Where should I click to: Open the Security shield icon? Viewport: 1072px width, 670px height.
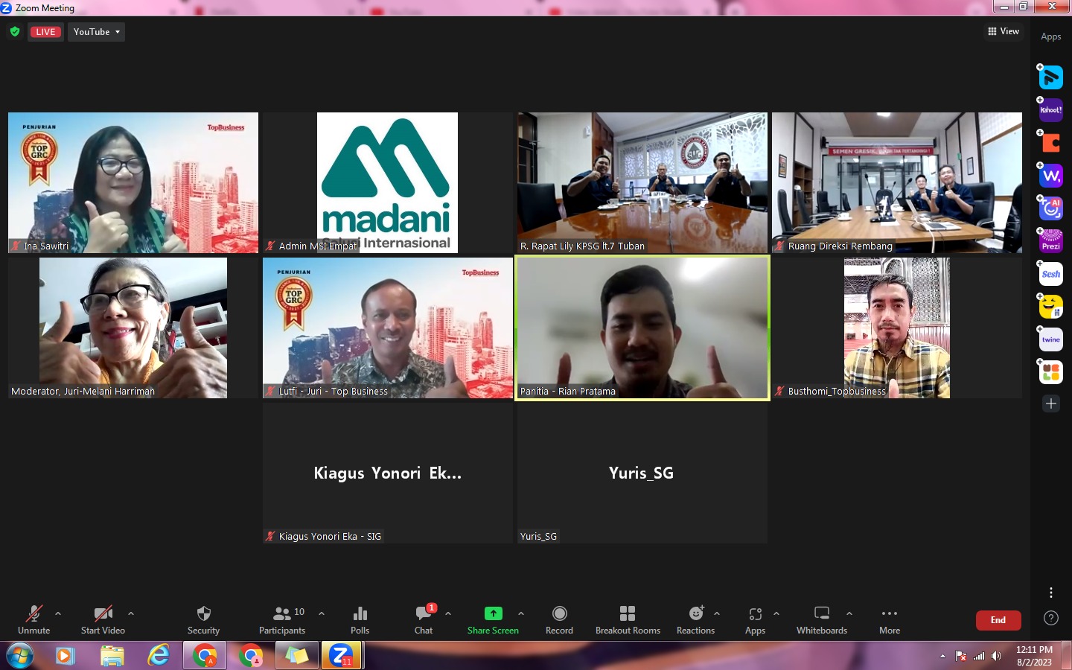coord(203,614)
